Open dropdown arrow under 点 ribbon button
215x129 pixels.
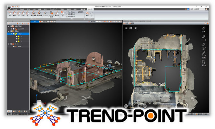coord(10,17)
